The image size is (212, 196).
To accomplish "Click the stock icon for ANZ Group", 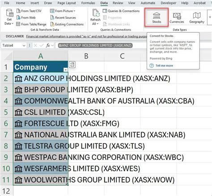I will 18,79.
